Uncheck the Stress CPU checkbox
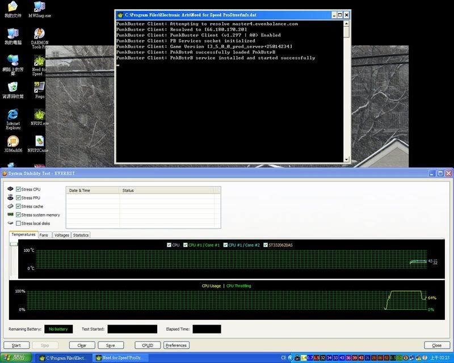Viewport: 454px width, 363px height. pyautogui.click(x=19, y=189)
